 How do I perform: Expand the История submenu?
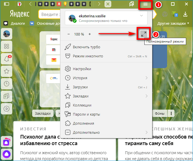[x=106, y=78]
